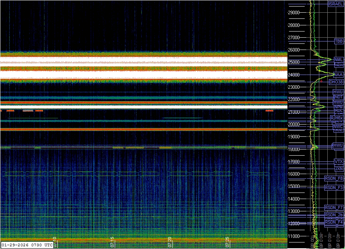Click the NPM transmitter label
The height and width of the screenshot is (249, 345).
(338, 107)
